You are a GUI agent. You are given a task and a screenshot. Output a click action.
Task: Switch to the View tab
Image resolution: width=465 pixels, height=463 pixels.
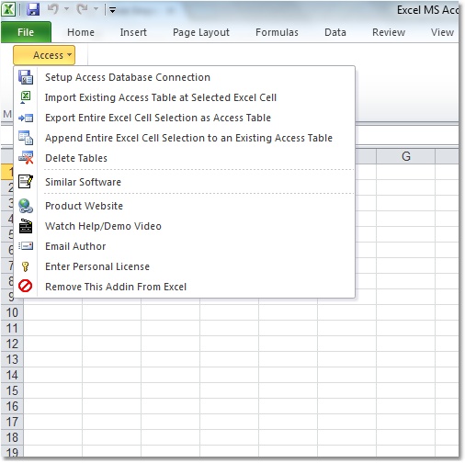pyautogui.click(x=442, y=32)
